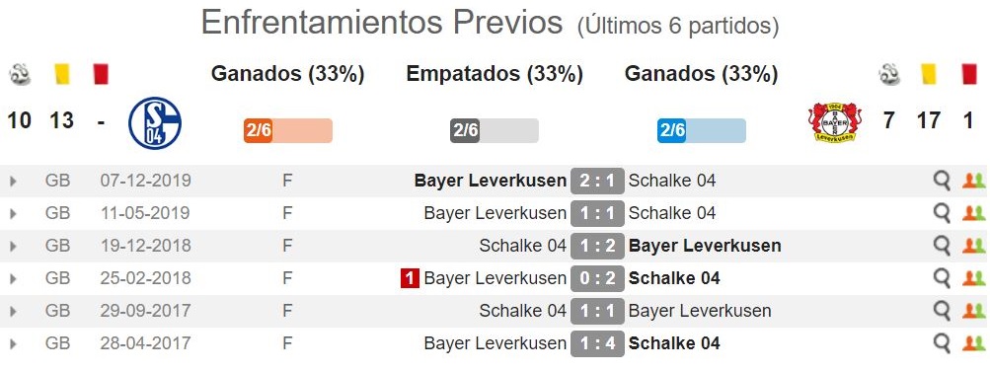This screenshot has width=990, height=371.
Task: Click the 1 : 4 score box
Action: [x=597, y=344]
